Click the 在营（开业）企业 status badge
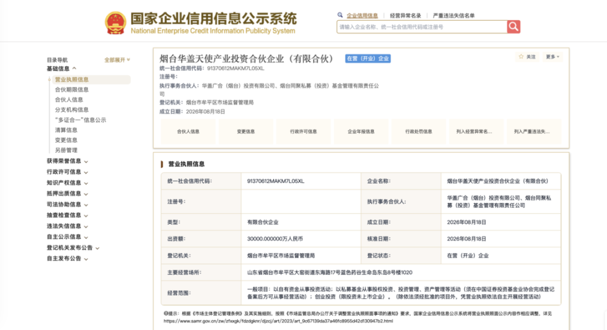 coord(368,58)
